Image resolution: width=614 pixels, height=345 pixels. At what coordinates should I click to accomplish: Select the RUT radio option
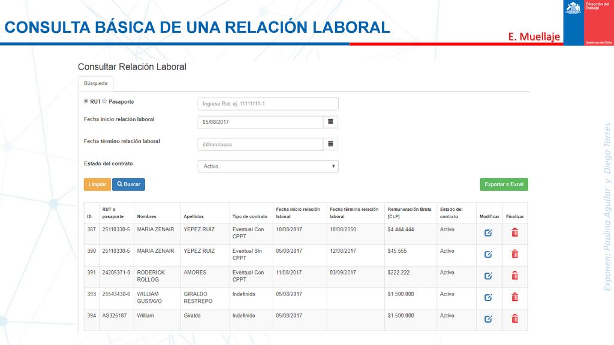click(x=86, y=101)
